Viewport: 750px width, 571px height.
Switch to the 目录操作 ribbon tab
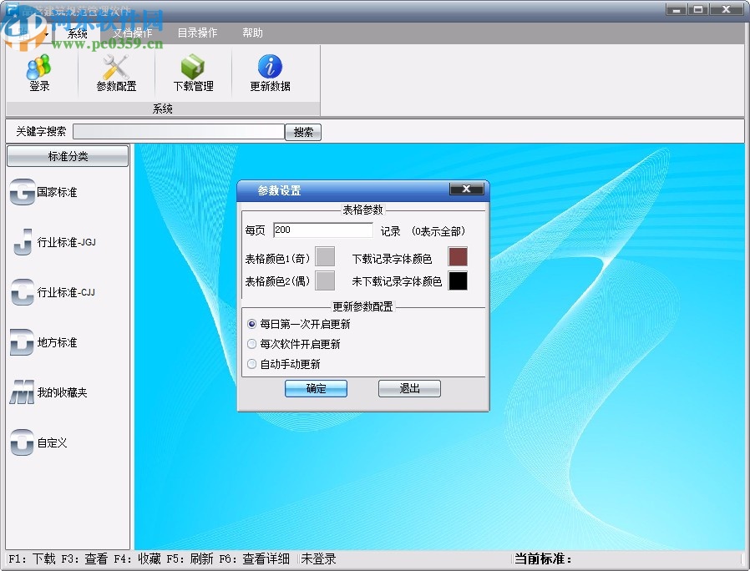[x=197, y=33]
